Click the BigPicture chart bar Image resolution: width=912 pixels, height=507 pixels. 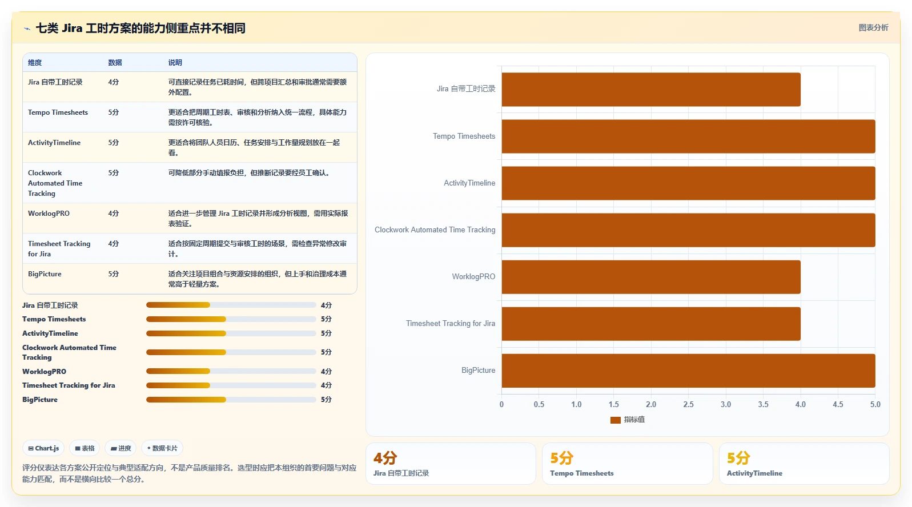point(688,371)
